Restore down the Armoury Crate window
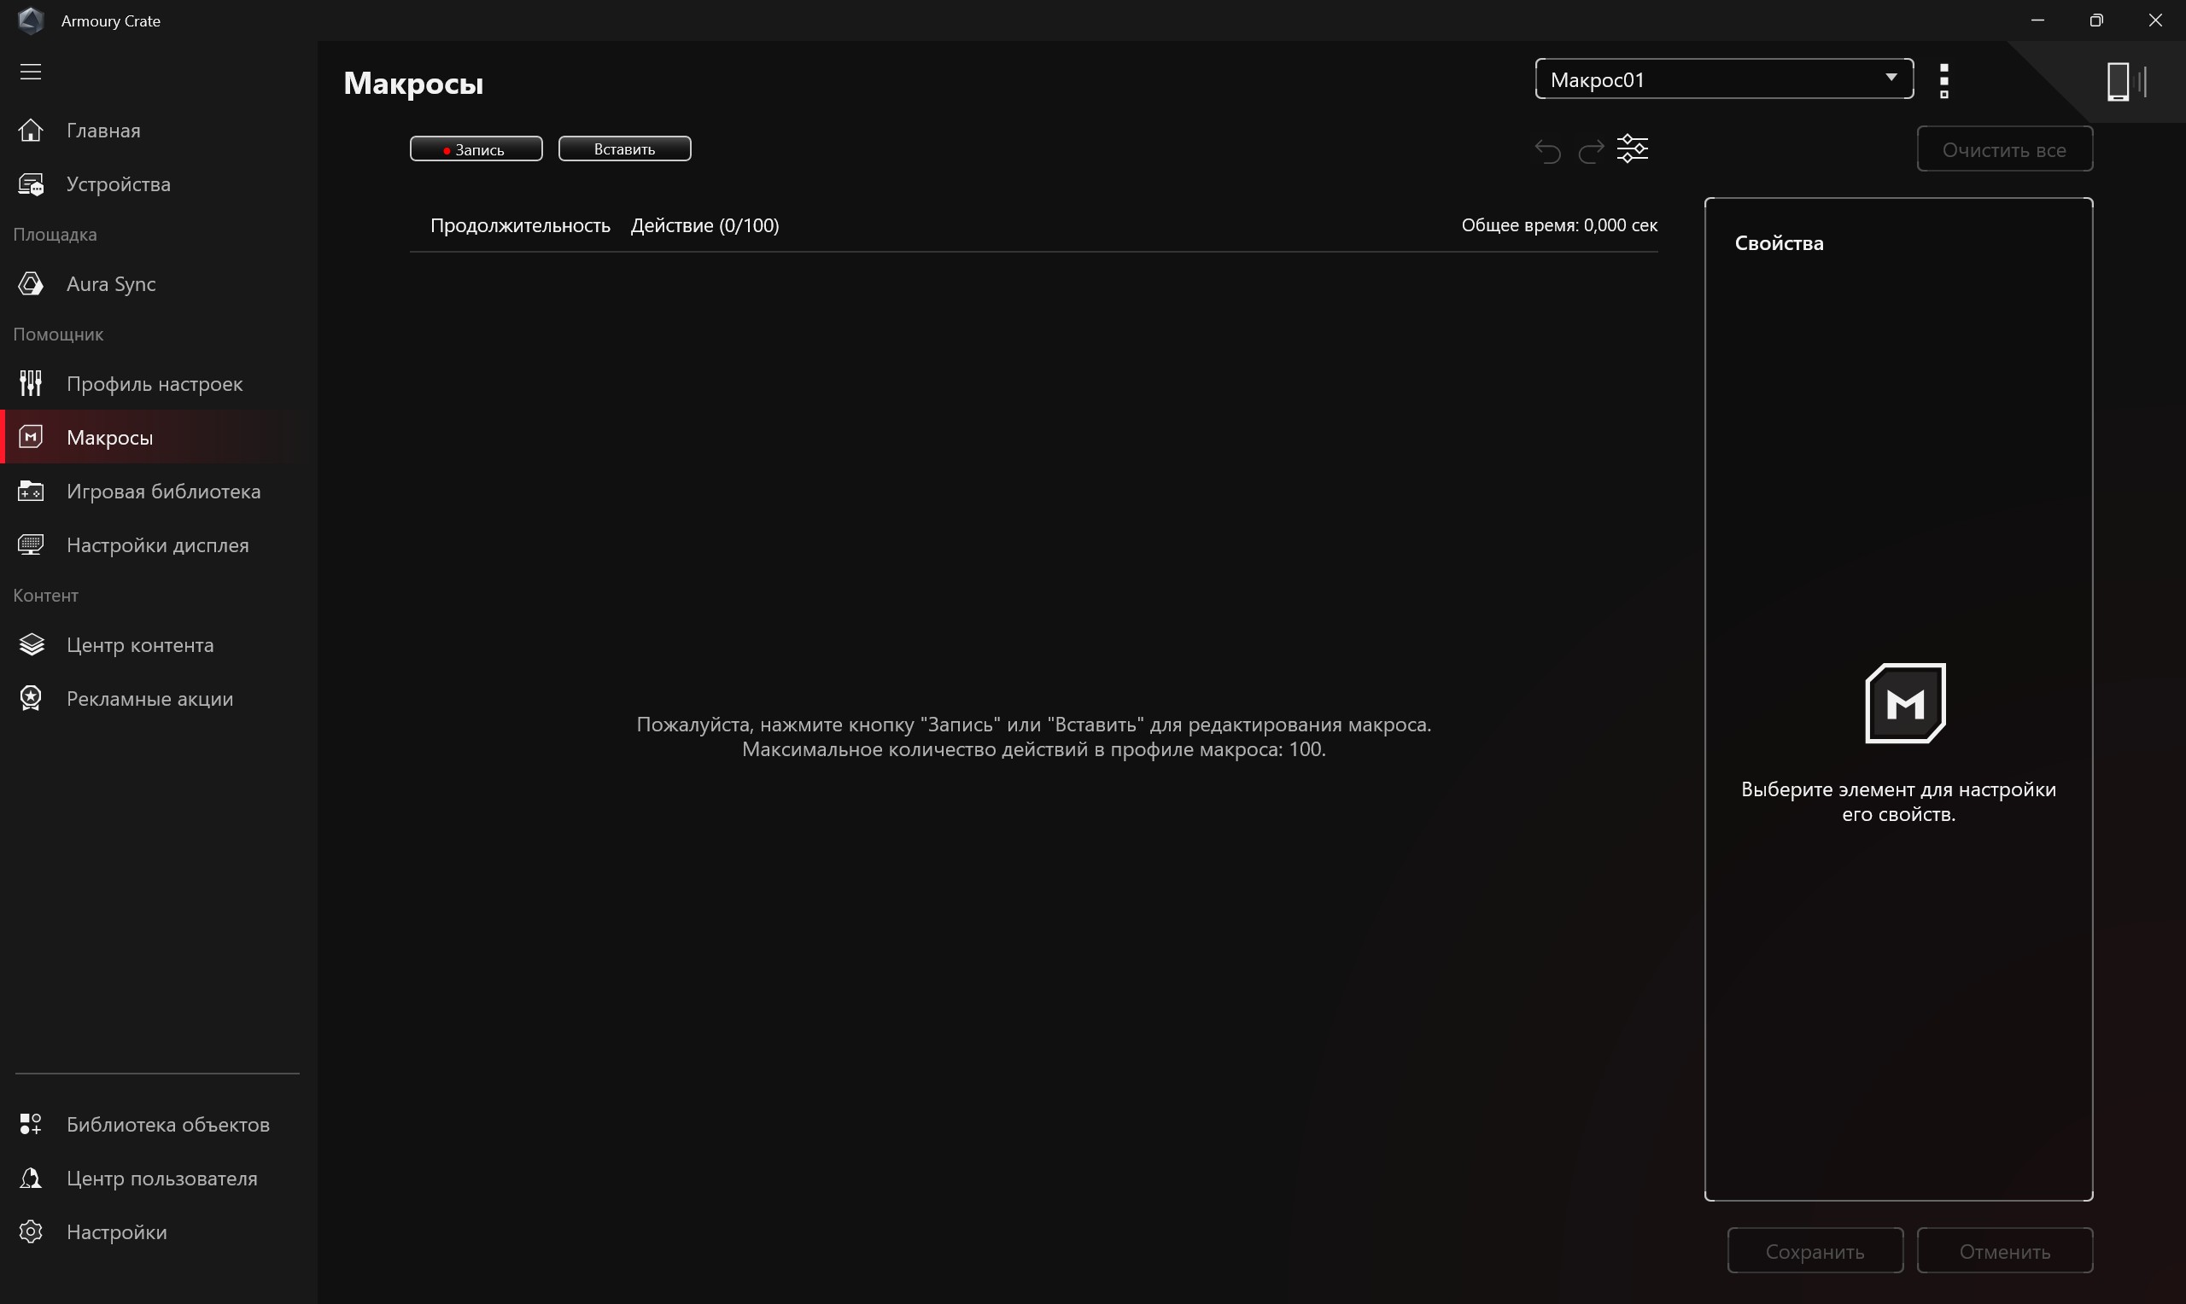Image resolution: width=2186 pixels, height=1304 pixels. point(2096,20)
